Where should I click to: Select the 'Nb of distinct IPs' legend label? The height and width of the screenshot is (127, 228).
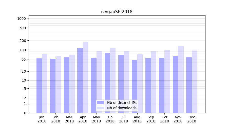coord(122,103)
